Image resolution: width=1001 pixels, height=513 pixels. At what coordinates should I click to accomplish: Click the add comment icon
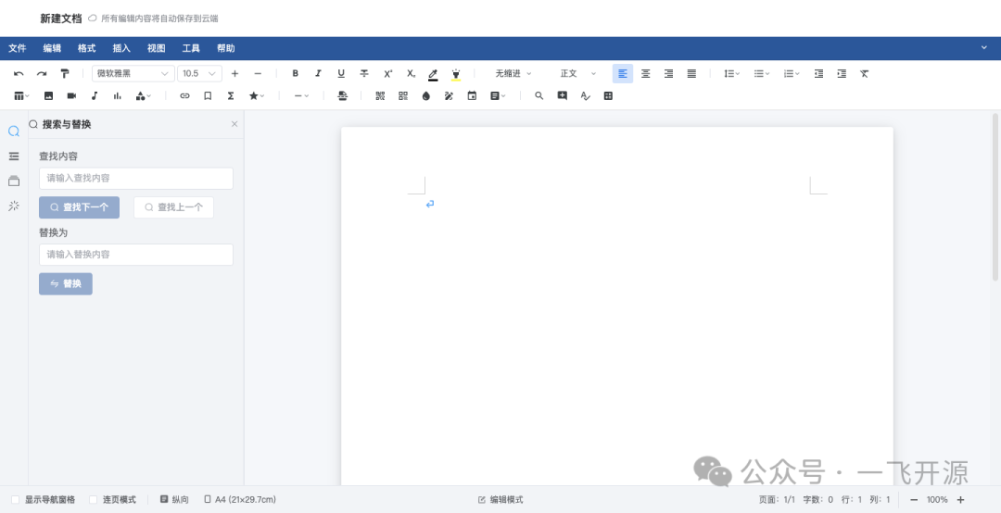(562, 96)
